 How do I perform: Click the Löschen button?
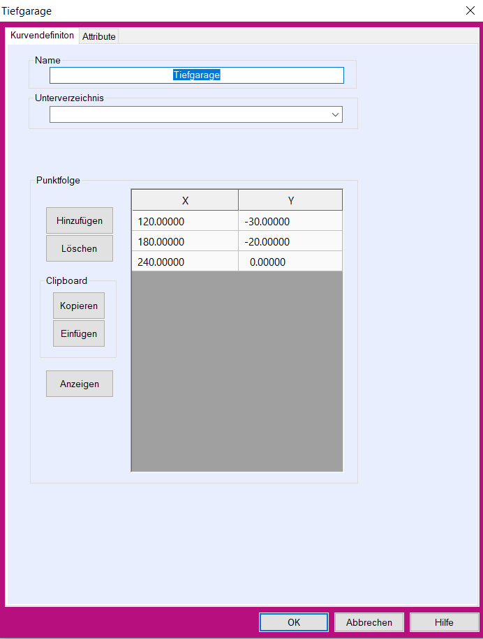(x=79, y=248)
